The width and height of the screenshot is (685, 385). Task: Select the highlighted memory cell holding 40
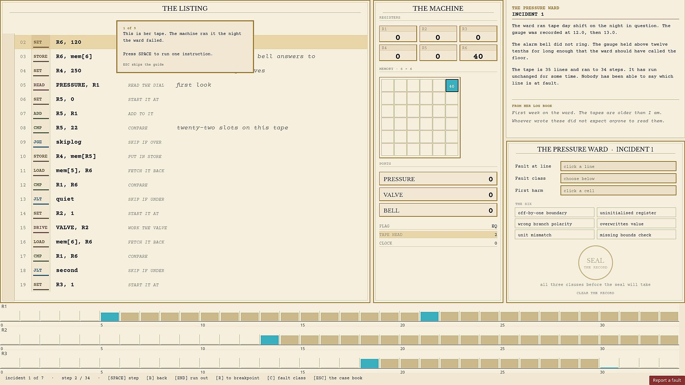[x=452, y=86]
